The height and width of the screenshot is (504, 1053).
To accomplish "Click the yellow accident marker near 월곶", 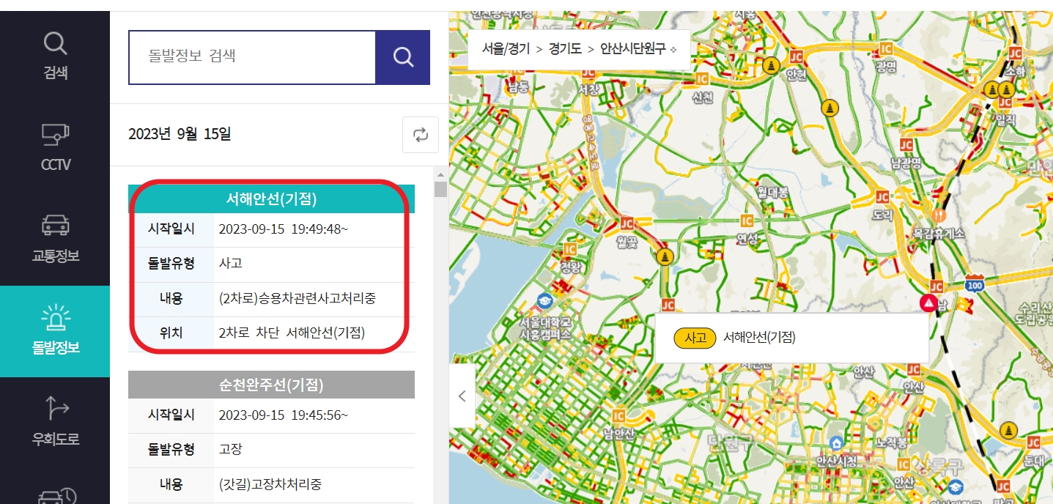I will pyautogui.click(x=664, y=257).
